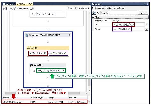Open Properties panel window position dropdown
Image resolution: width=151 pixels, height=106 pixels.
coord(145,4)
